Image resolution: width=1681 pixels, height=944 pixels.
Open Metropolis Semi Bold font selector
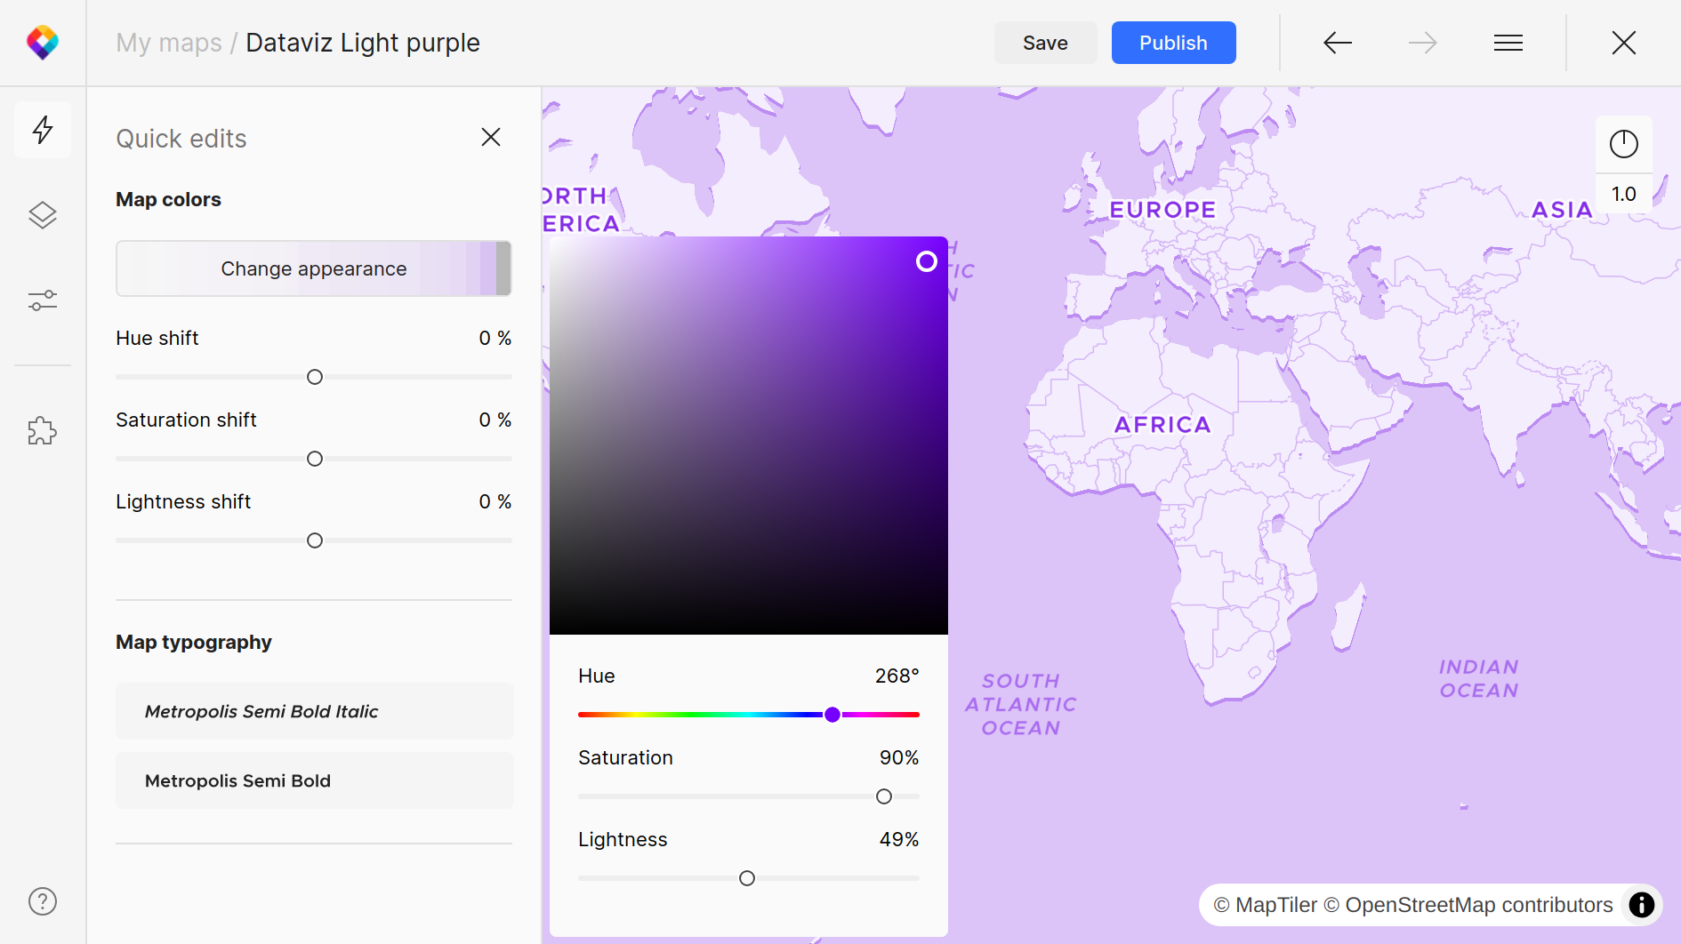pyautogui.click(x=314, y=780)
